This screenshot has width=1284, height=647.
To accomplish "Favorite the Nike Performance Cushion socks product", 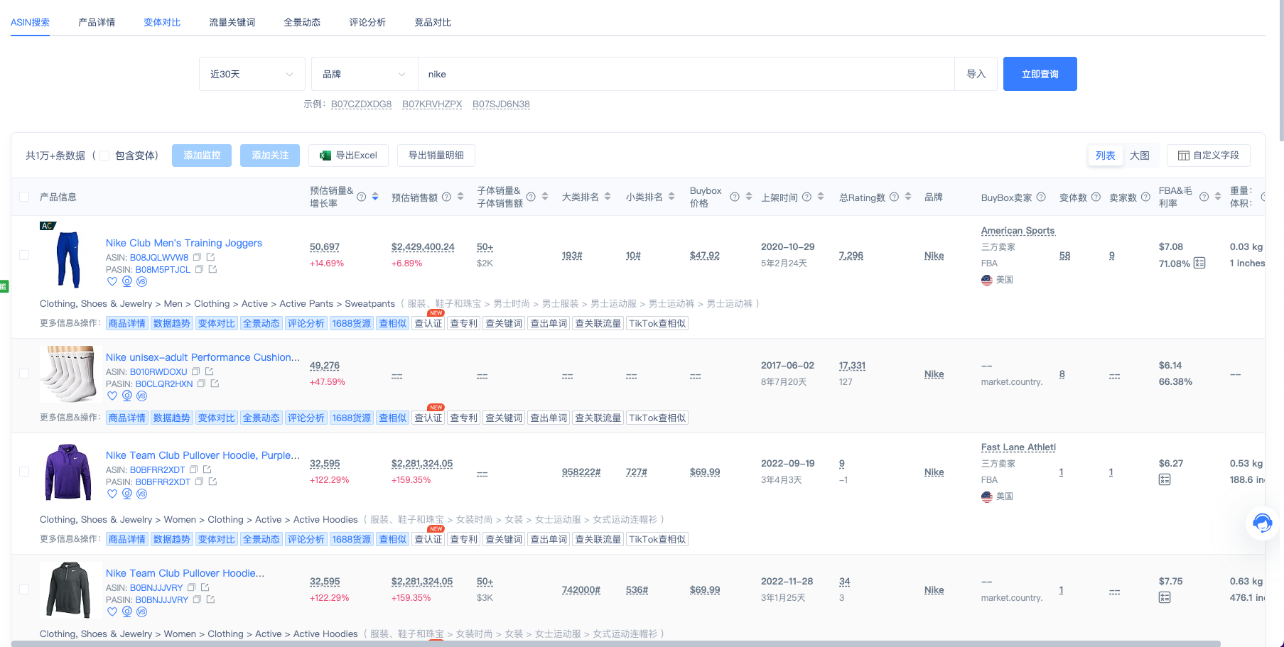I will tap(112, 396).
